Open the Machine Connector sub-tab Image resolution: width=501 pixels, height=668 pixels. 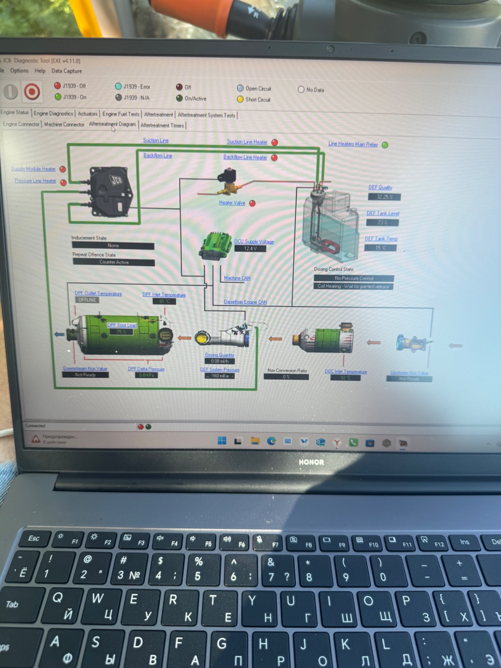pos(64,125)
